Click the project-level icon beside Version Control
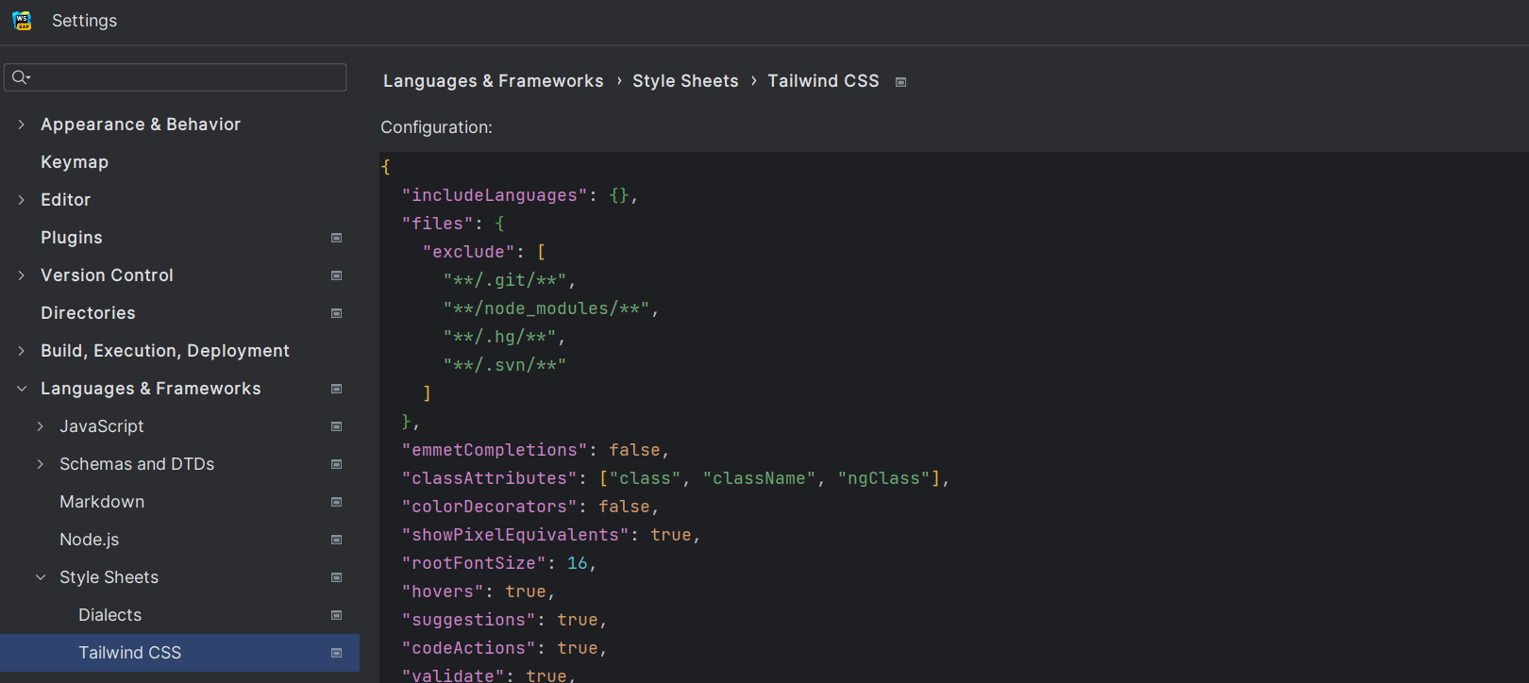1529x683 pixels. 336,275
